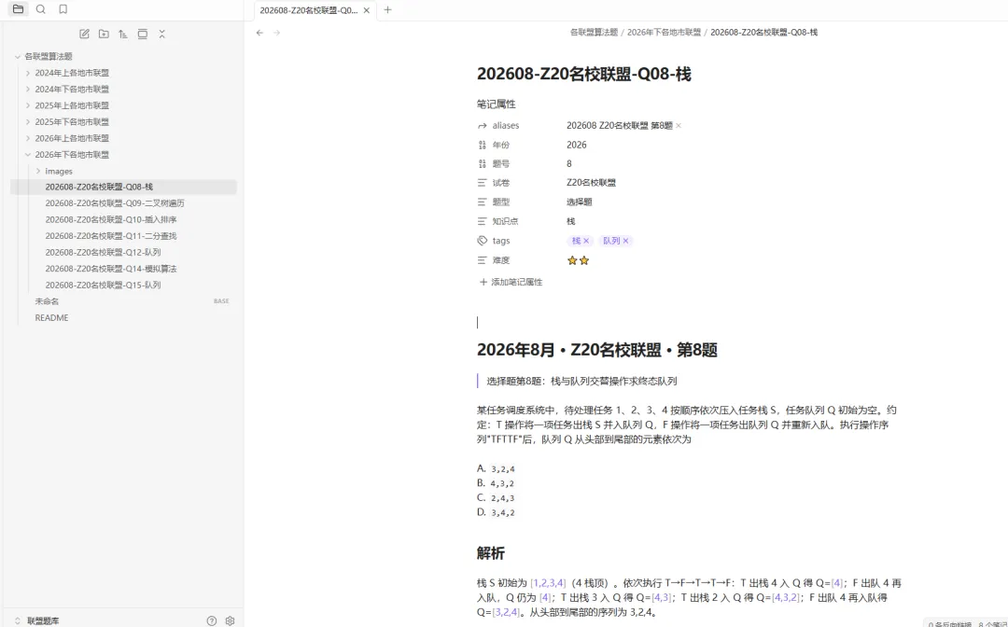Edit the 年份 value 2026

pyautogui.click(x=577, y=146)
